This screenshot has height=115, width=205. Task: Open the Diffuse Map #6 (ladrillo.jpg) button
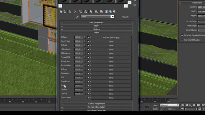coord(111,38)
